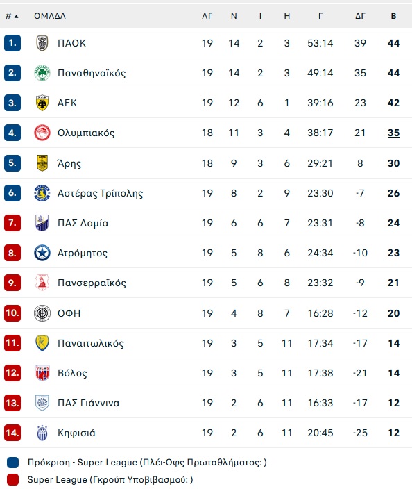This screenshot has width=412, height=489.
Task: Select the Ολυμπιακός red round logo
Action: click(42, 133)
